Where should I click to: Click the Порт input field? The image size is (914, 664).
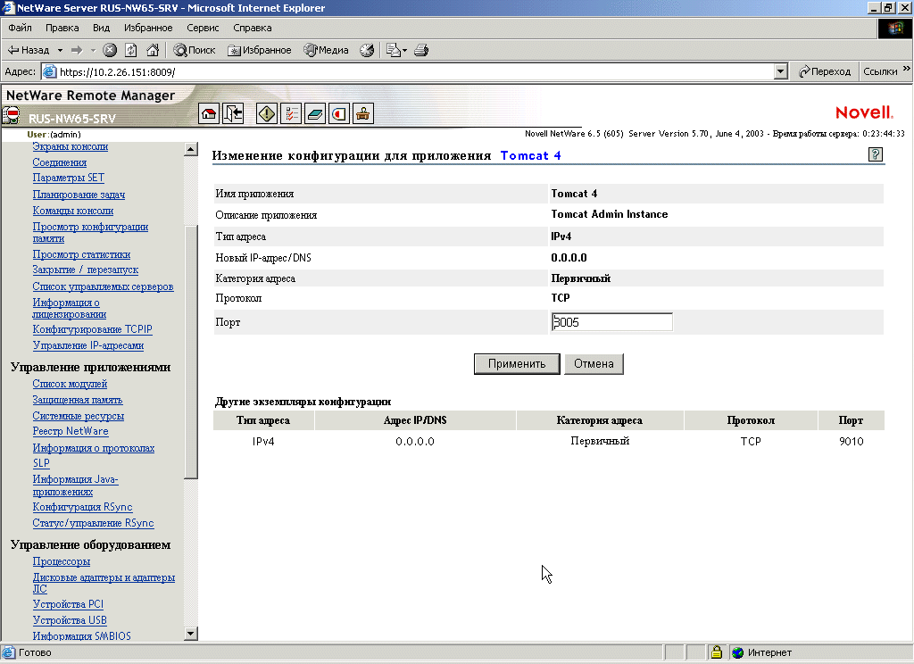(x=611, y=322)
